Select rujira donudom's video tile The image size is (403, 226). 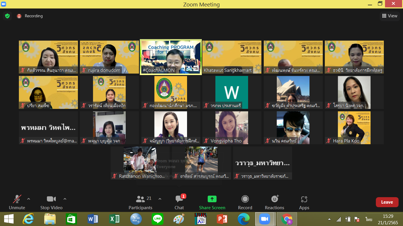coord(109,57)
